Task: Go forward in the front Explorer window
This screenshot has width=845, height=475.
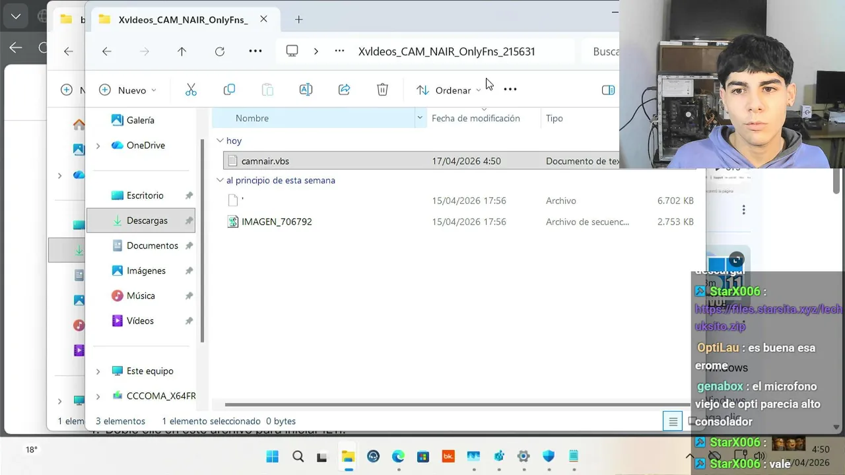Action: click(144, 51)
